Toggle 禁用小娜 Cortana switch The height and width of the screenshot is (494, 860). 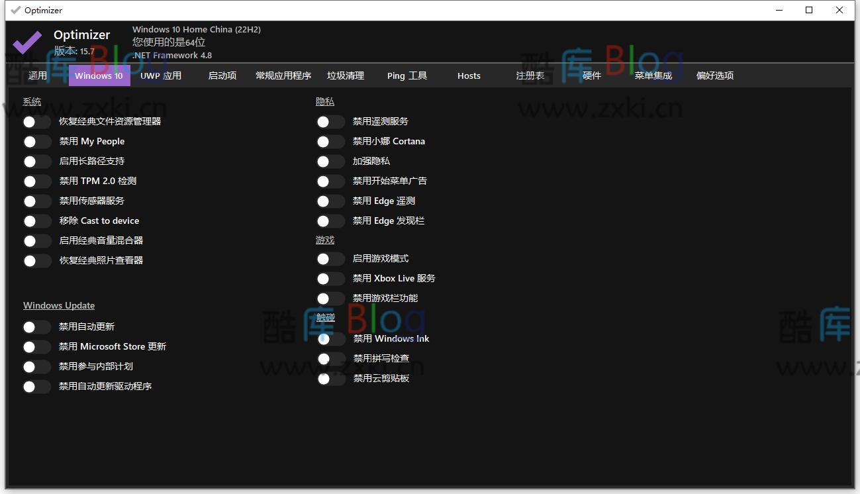(x=330, y=141)
